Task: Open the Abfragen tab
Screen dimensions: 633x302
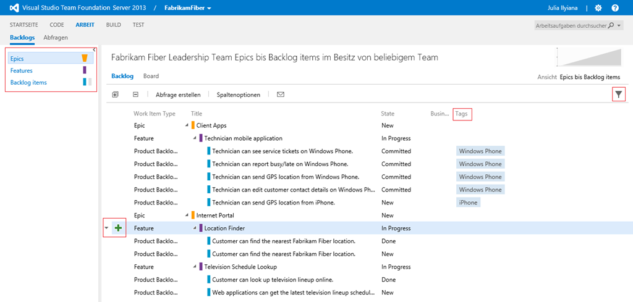Action: tap(56, 37)
